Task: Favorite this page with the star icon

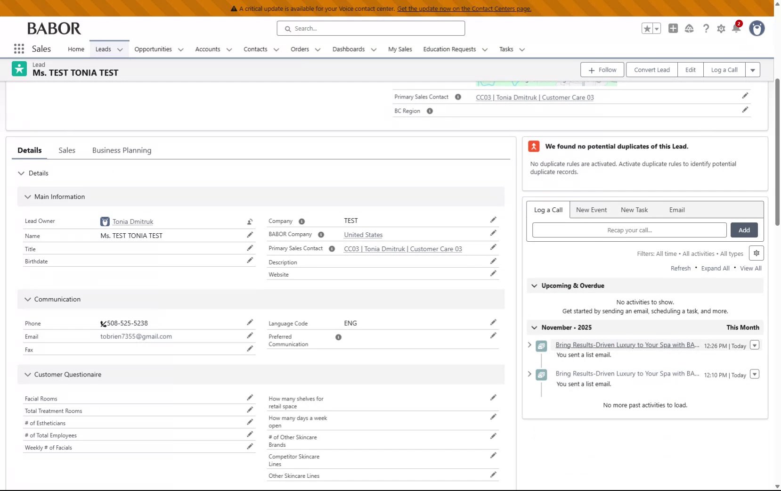Action: 647,28
